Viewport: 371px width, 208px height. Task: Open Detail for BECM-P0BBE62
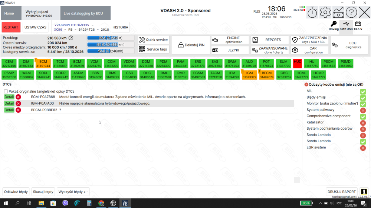[x=9, y=110]
